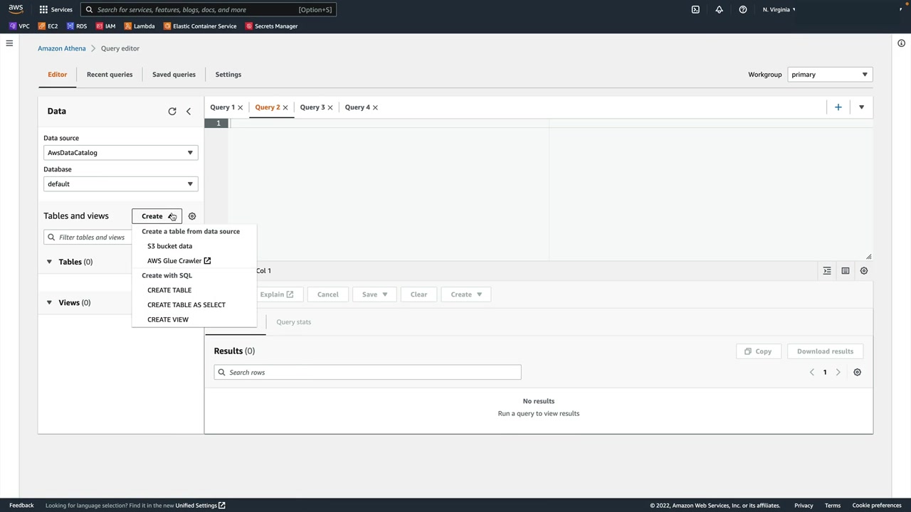Screen dimensions: 911x512
Task: Open the Query stats tab
Action: pos(294,322)
